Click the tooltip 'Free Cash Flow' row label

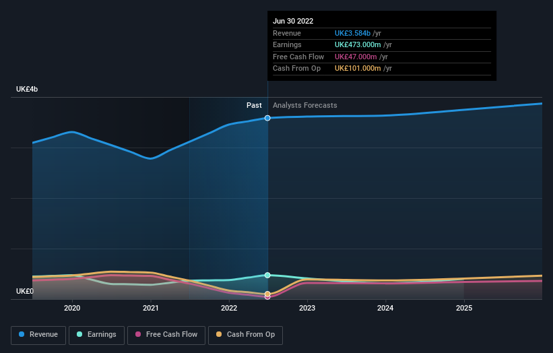pyautogui.click(x=298, y=57)
